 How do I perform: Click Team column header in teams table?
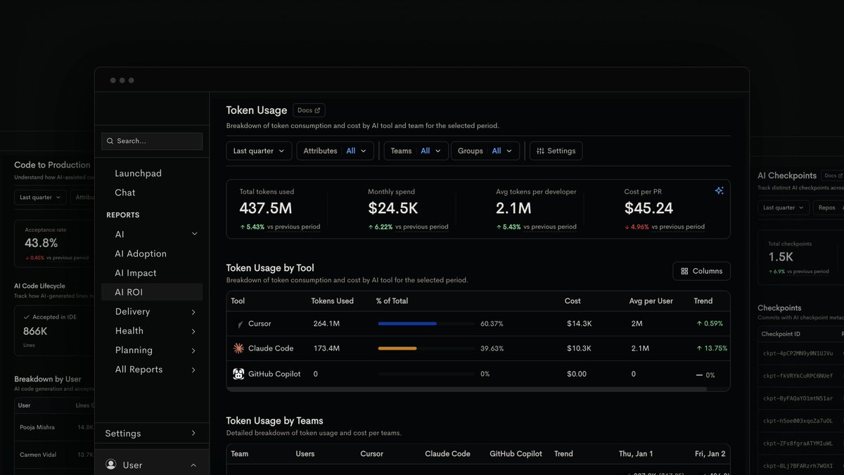click(x=240, y=454)
